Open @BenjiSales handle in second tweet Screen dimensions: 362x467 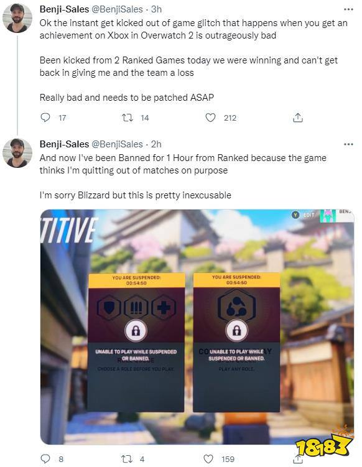tap(117, 144)
